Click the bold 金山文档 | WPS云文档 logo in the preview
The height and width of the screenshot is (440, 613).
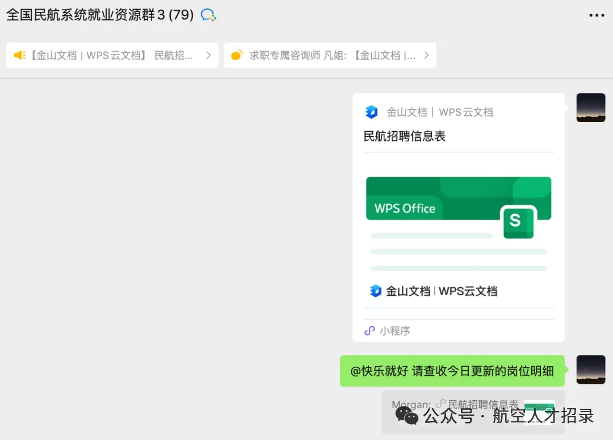tap(434, 291)
